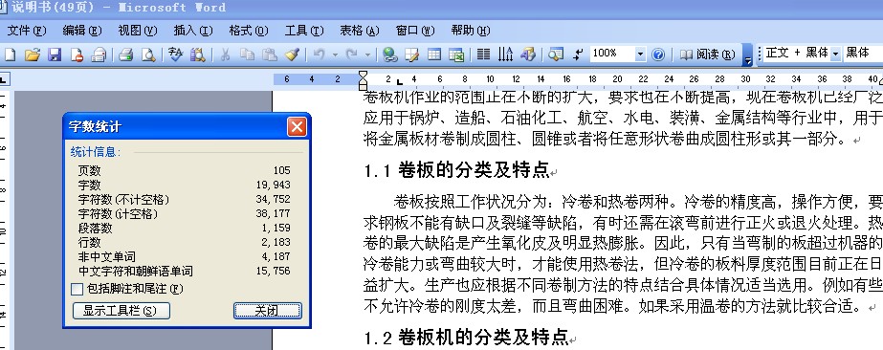The height and width of the screenshot is (350, 883).
Task: Open the 文件(F) menu
Action: point(27,31)
